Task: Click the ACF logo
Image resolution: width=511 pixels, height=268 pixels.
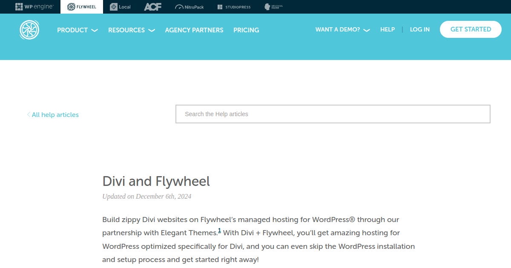Action: (152, 7)
